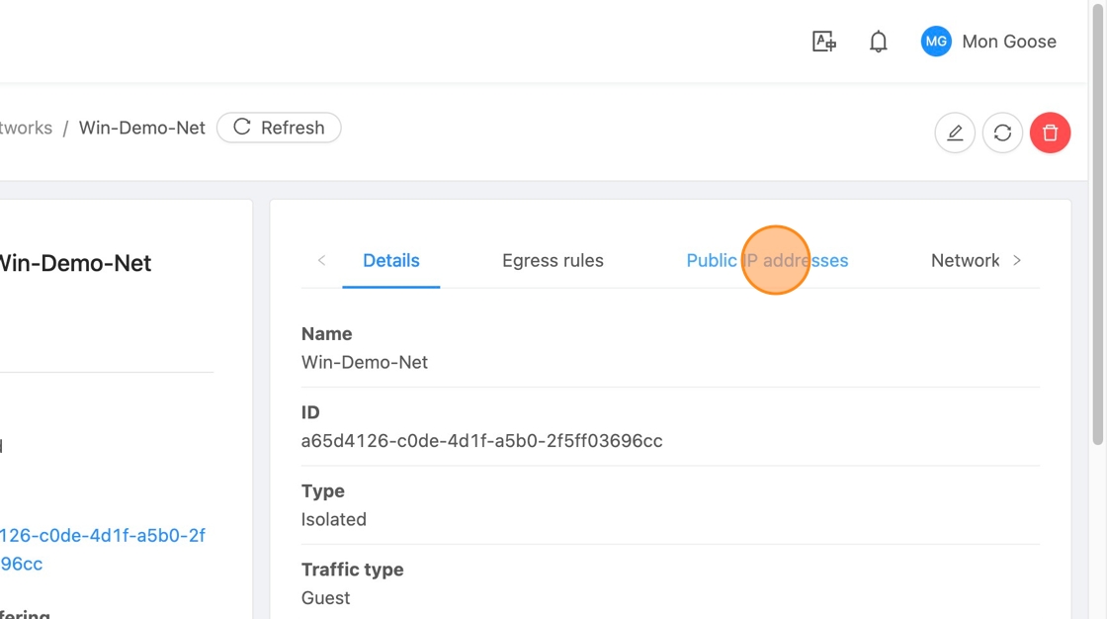Click the red trash delete button
The height and width of the screenshot is (619, 1107).
[1050, 133]
